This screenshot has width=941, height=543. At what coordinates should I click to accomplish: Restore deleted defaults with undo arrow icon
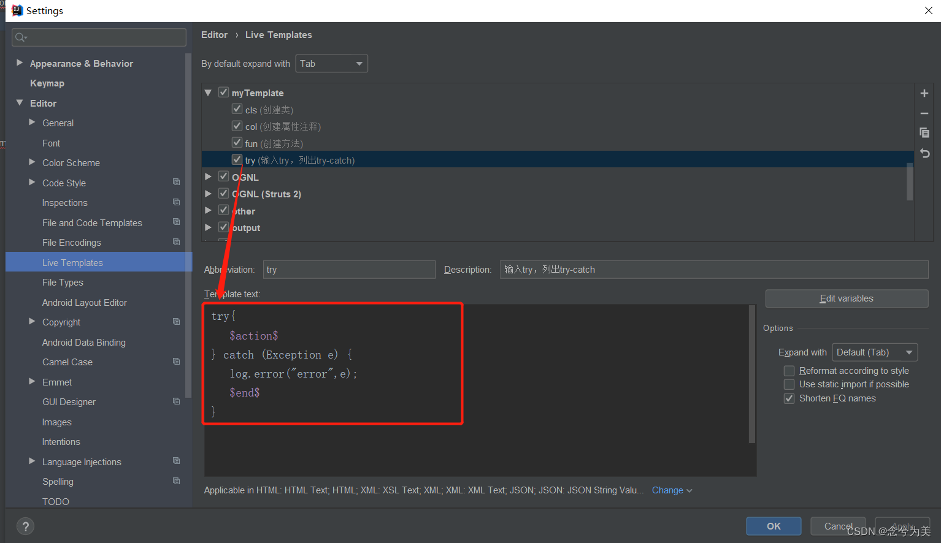pos(924,153)
